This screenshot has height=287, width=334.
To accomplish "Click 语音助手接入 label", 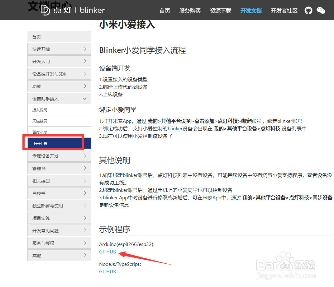I will (x=45, y=99).
